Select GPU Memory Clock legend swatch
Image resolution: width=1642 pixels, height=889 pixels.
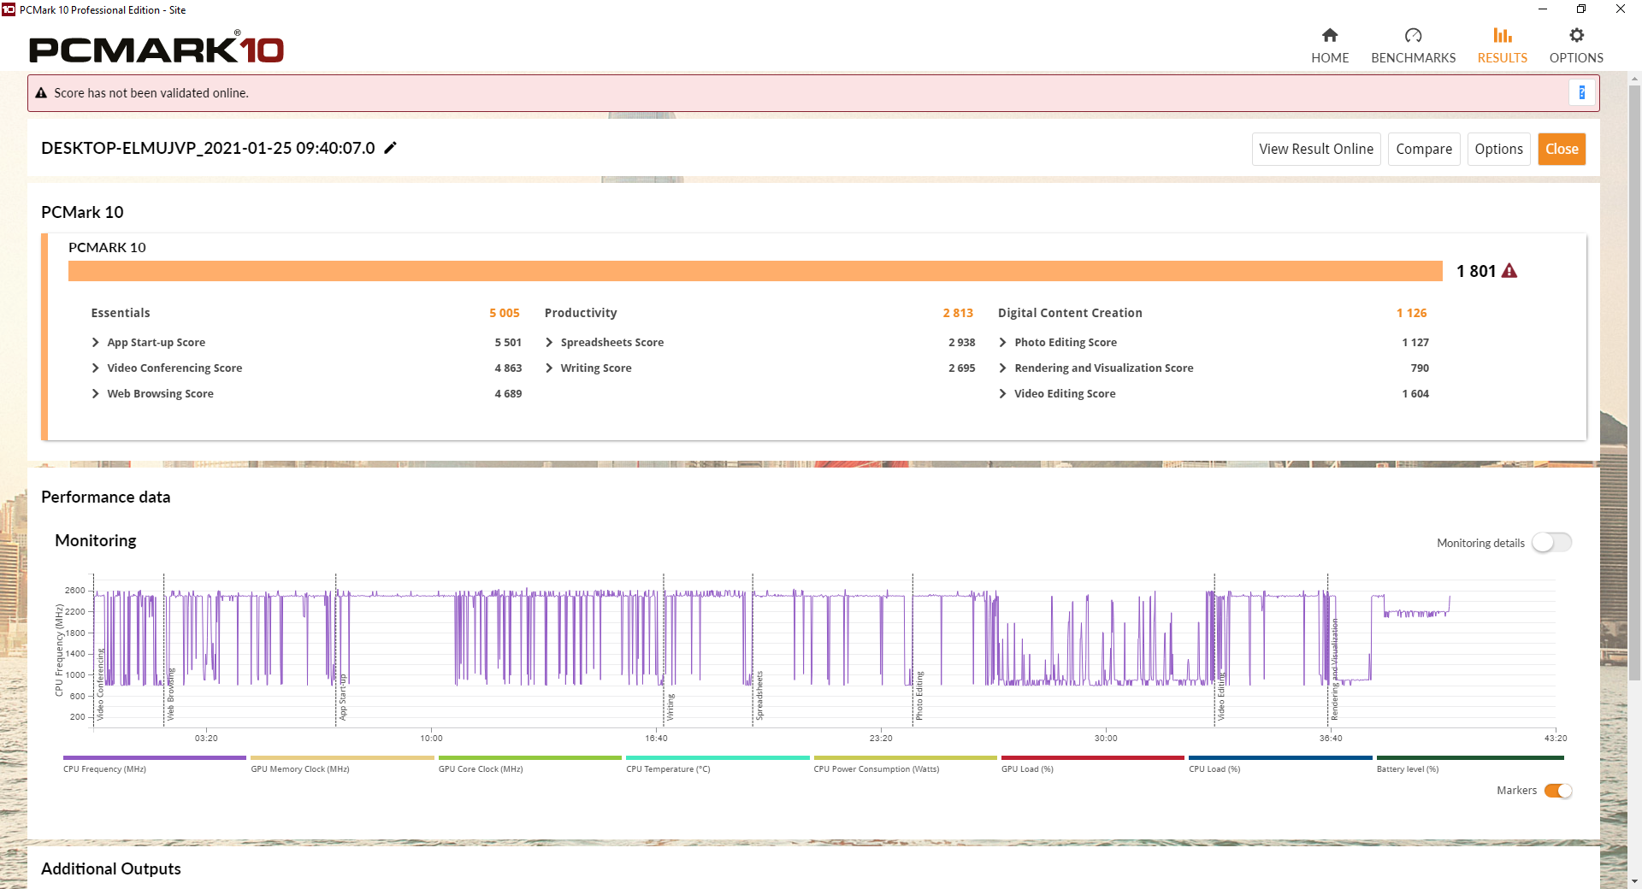point(342,757)
